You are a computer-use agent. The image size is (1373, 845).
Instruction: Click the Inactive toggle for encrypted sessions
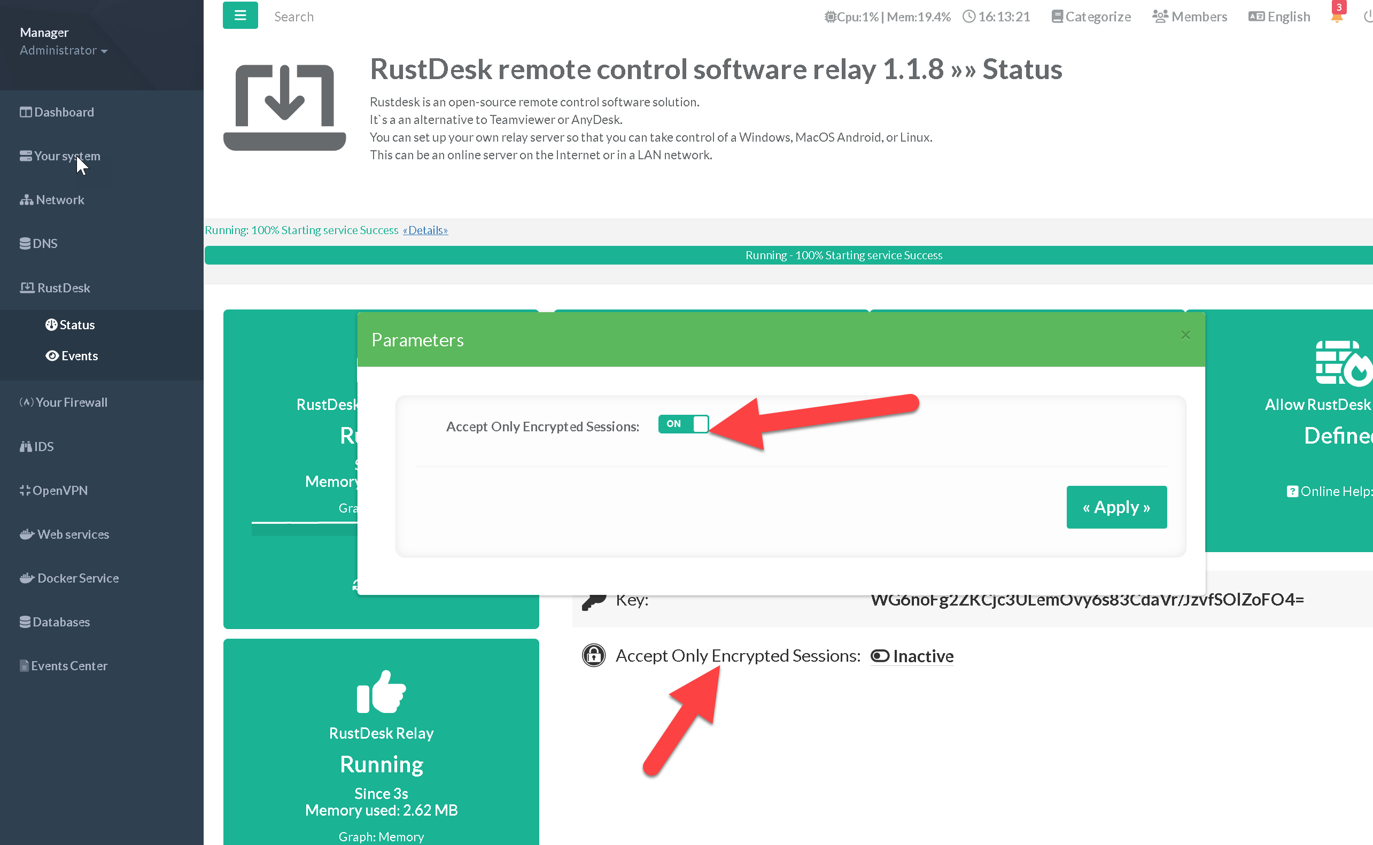click(x=912, y=656)
